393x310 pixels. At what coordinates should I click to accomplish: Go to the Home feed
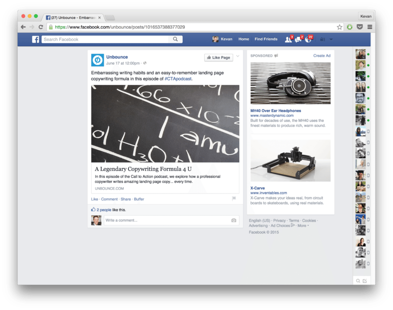[244, 39]
